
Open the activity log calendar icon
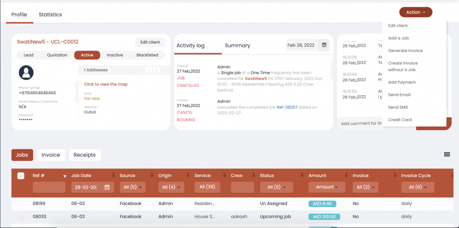pos(324,45)
